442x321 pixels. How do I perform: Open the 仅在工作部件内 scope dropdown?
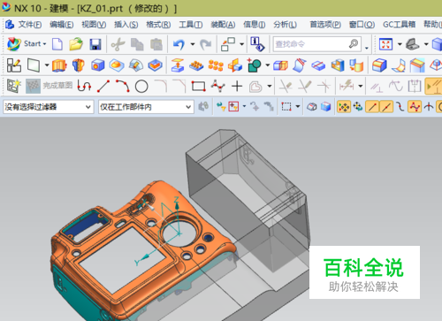point(146,107)
